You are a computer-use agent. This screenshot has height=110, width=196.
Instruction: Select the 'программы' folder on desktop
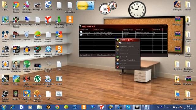coord(188,95)
